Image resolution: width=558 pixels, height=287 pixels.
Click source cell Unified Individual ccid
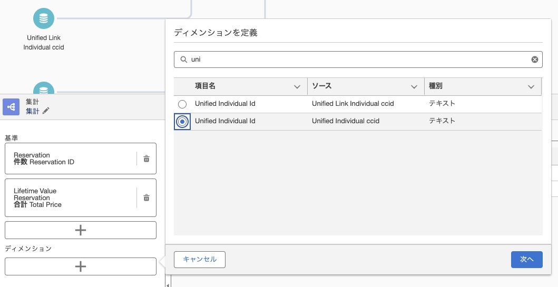click(x=346, y=121)
